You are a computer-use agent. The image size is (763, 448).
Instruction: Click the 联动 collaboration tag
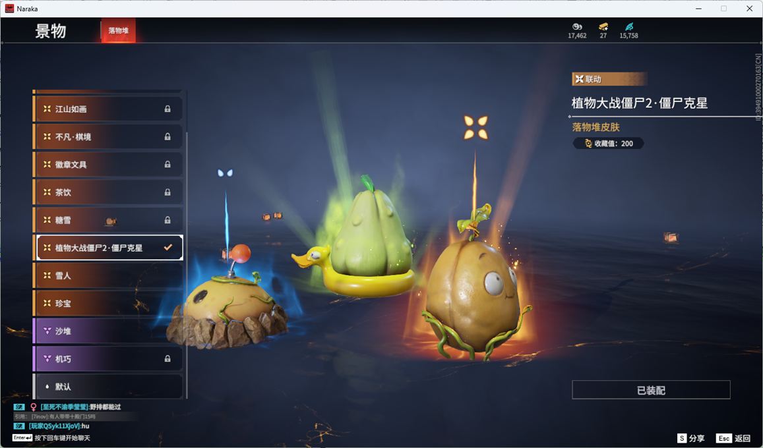click(x=609, y=79)
